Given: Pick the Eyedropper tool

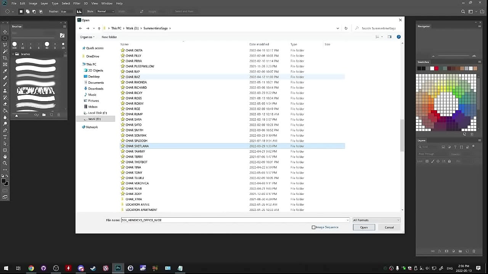Looking at the screenshot, I should pyautogui.click(x=5, y=71).
